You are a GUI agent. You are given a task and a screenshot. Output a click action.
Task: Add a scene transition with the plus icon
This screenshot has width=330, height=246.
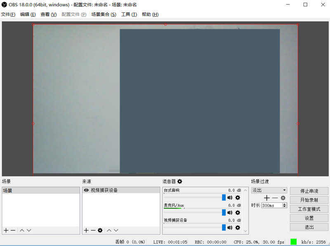point(266,198)
